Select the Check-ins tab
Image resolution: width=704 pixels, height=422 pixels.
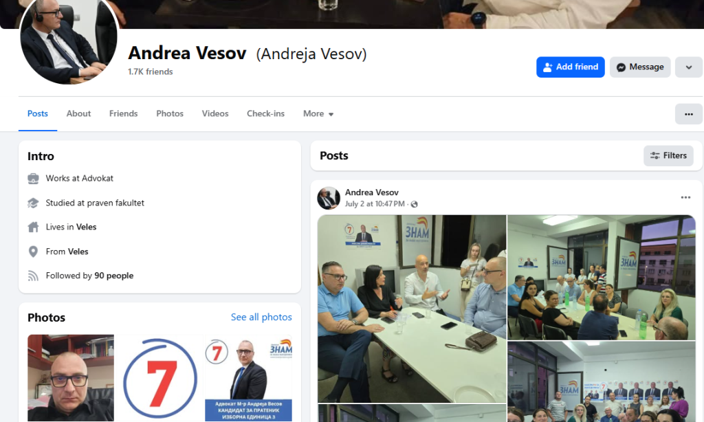[x=266, y=113]
